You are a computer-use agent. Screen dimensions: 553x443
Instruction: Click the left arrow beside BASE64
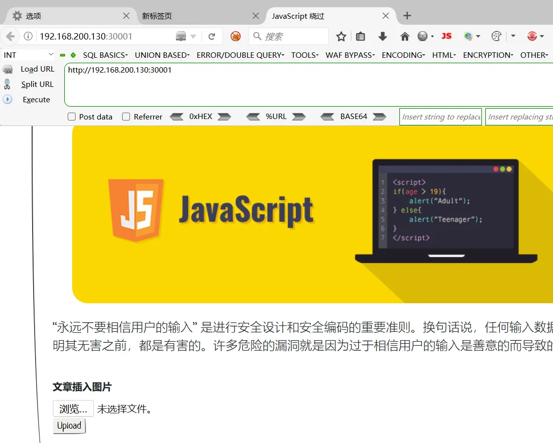pos(327,117)
